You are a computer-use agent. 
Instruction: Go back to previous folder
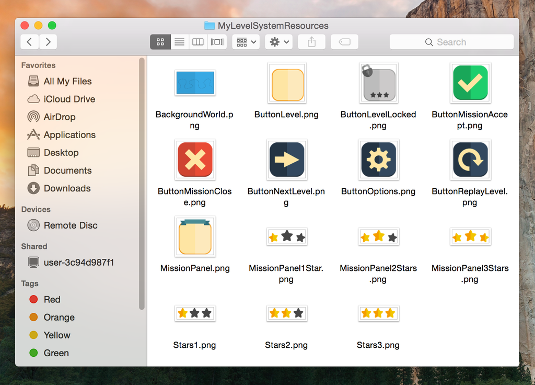click(x=29, y=42)
